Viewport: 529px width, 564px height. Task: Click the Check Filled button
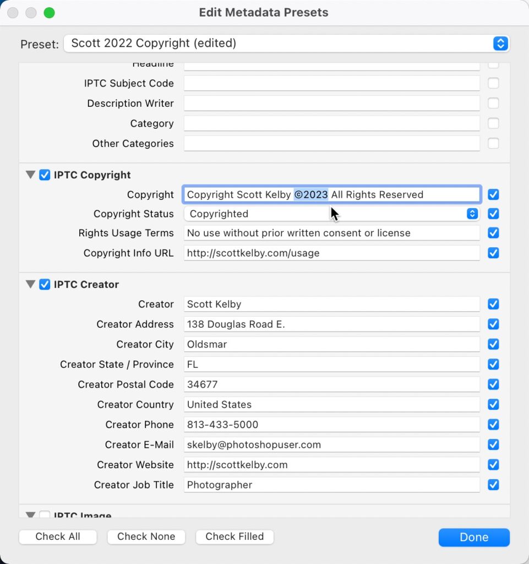(x=234, y=536)
